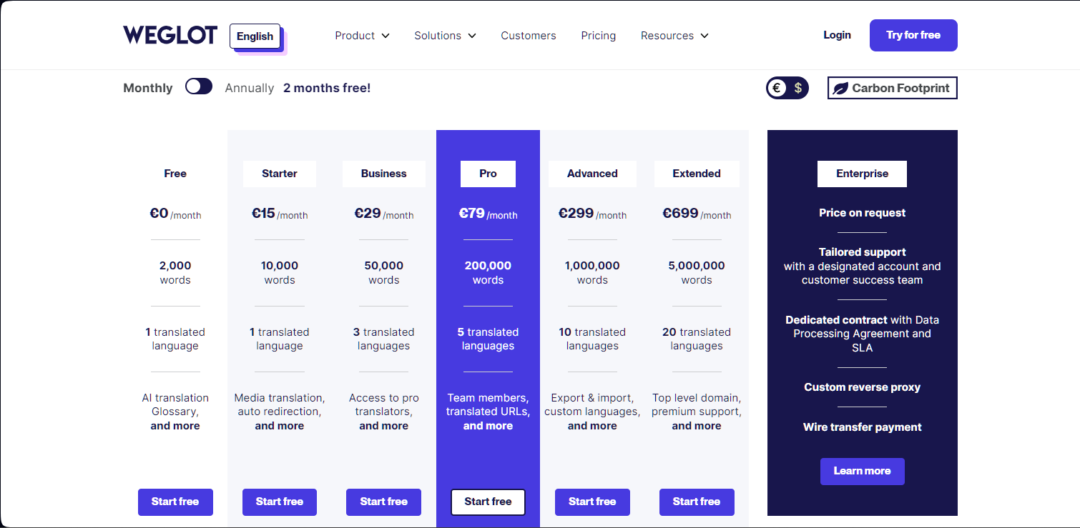Click 'Tailored support' heading
This screenshot has height=528, width=1080.
[x=862, y=252]
